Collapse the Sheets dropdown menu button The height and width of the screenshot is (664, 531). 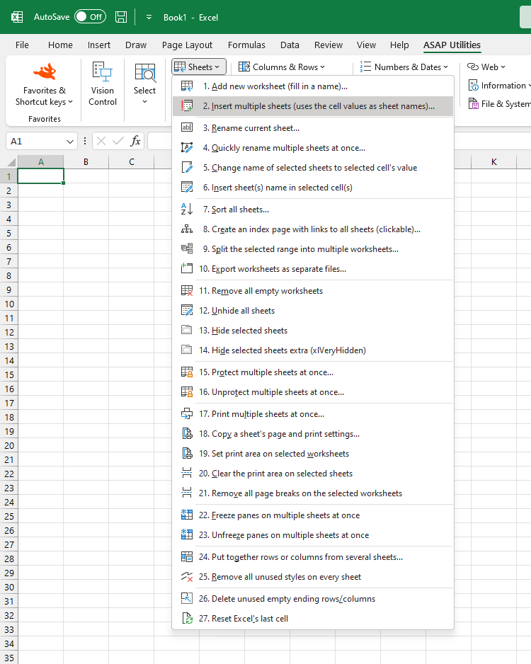[199, 67]
